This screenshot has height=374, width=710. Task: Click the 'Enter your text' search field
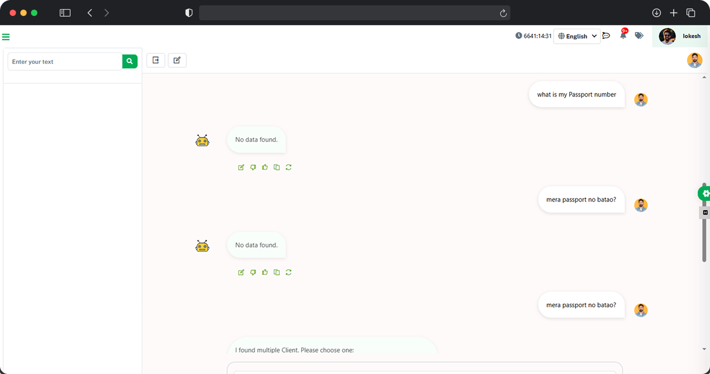64,61
